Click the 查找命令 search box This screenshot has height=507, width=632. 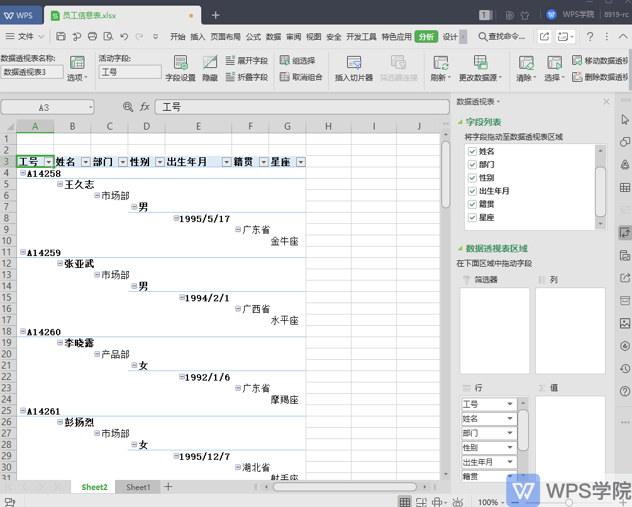pyautogui.click(x=502, y=36)
